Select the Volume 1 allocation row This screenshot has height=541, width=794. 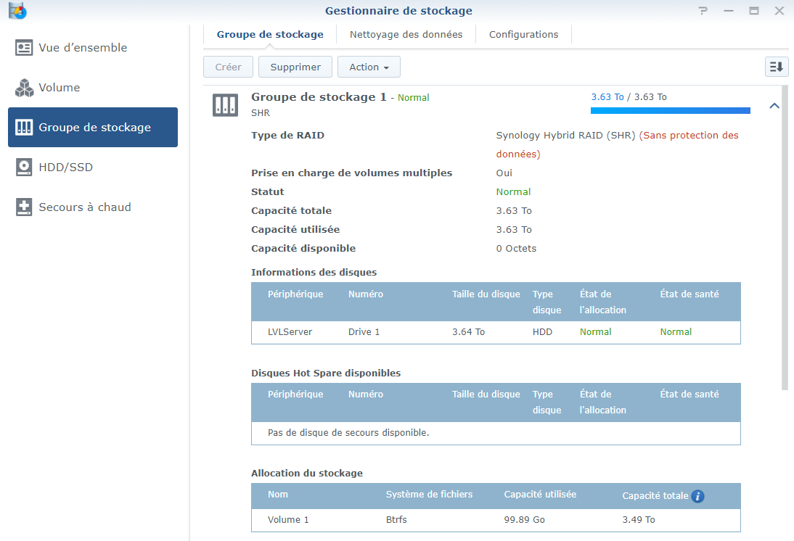(496, 520)
